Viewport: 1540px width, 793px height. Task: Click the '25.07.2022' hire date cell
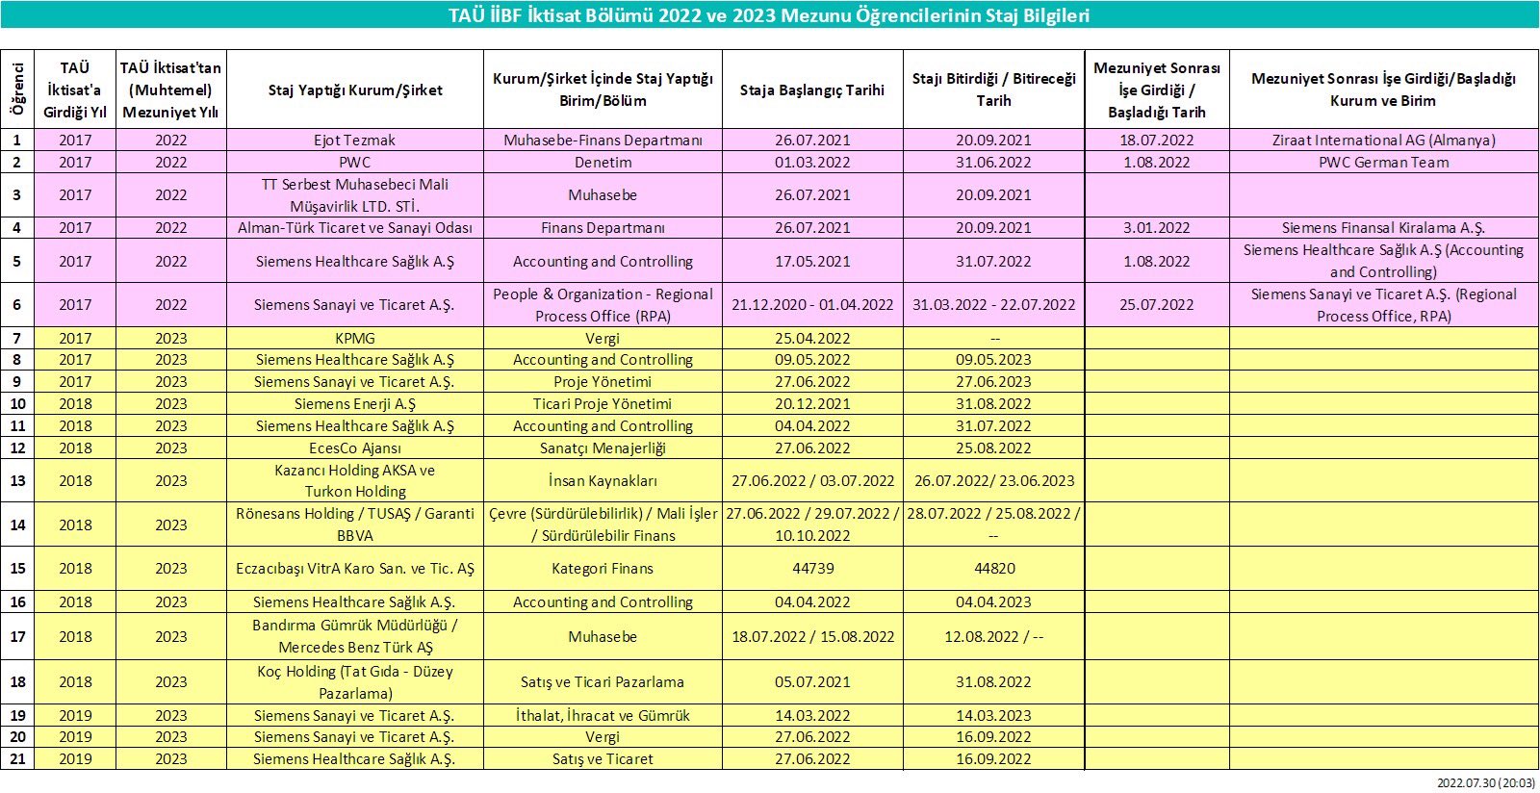[x=1157, y=304]
